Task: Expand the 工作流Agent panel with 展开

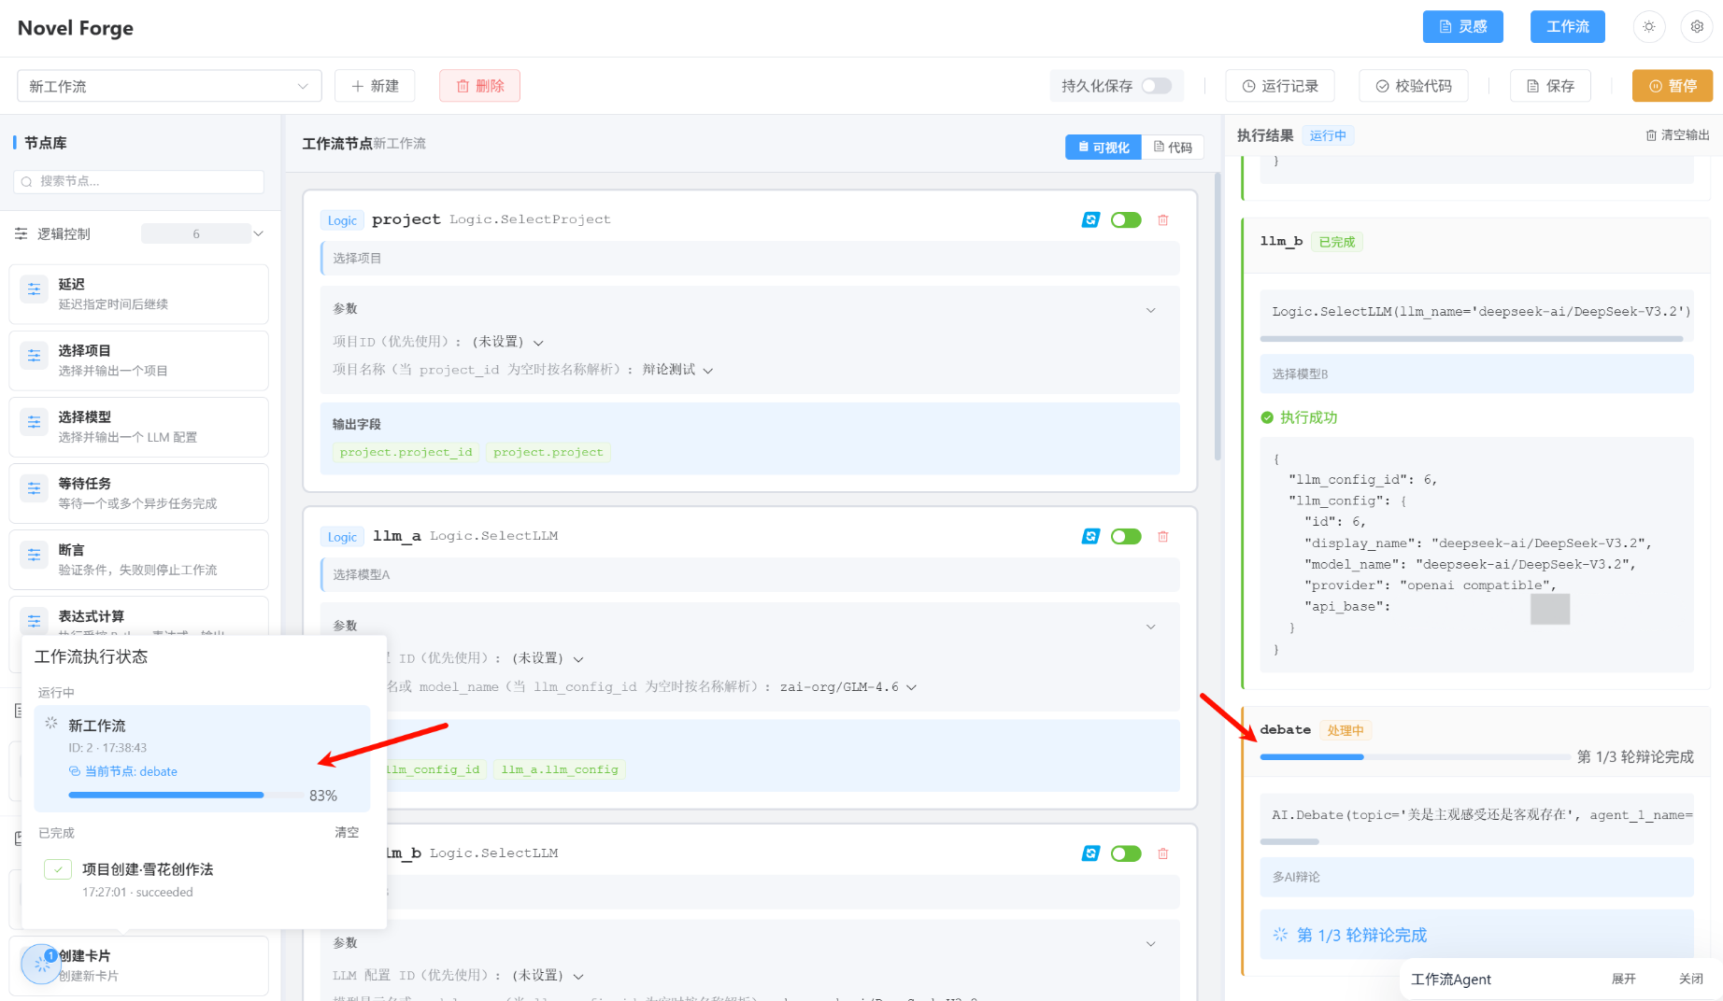Action: coord(1624,979)
